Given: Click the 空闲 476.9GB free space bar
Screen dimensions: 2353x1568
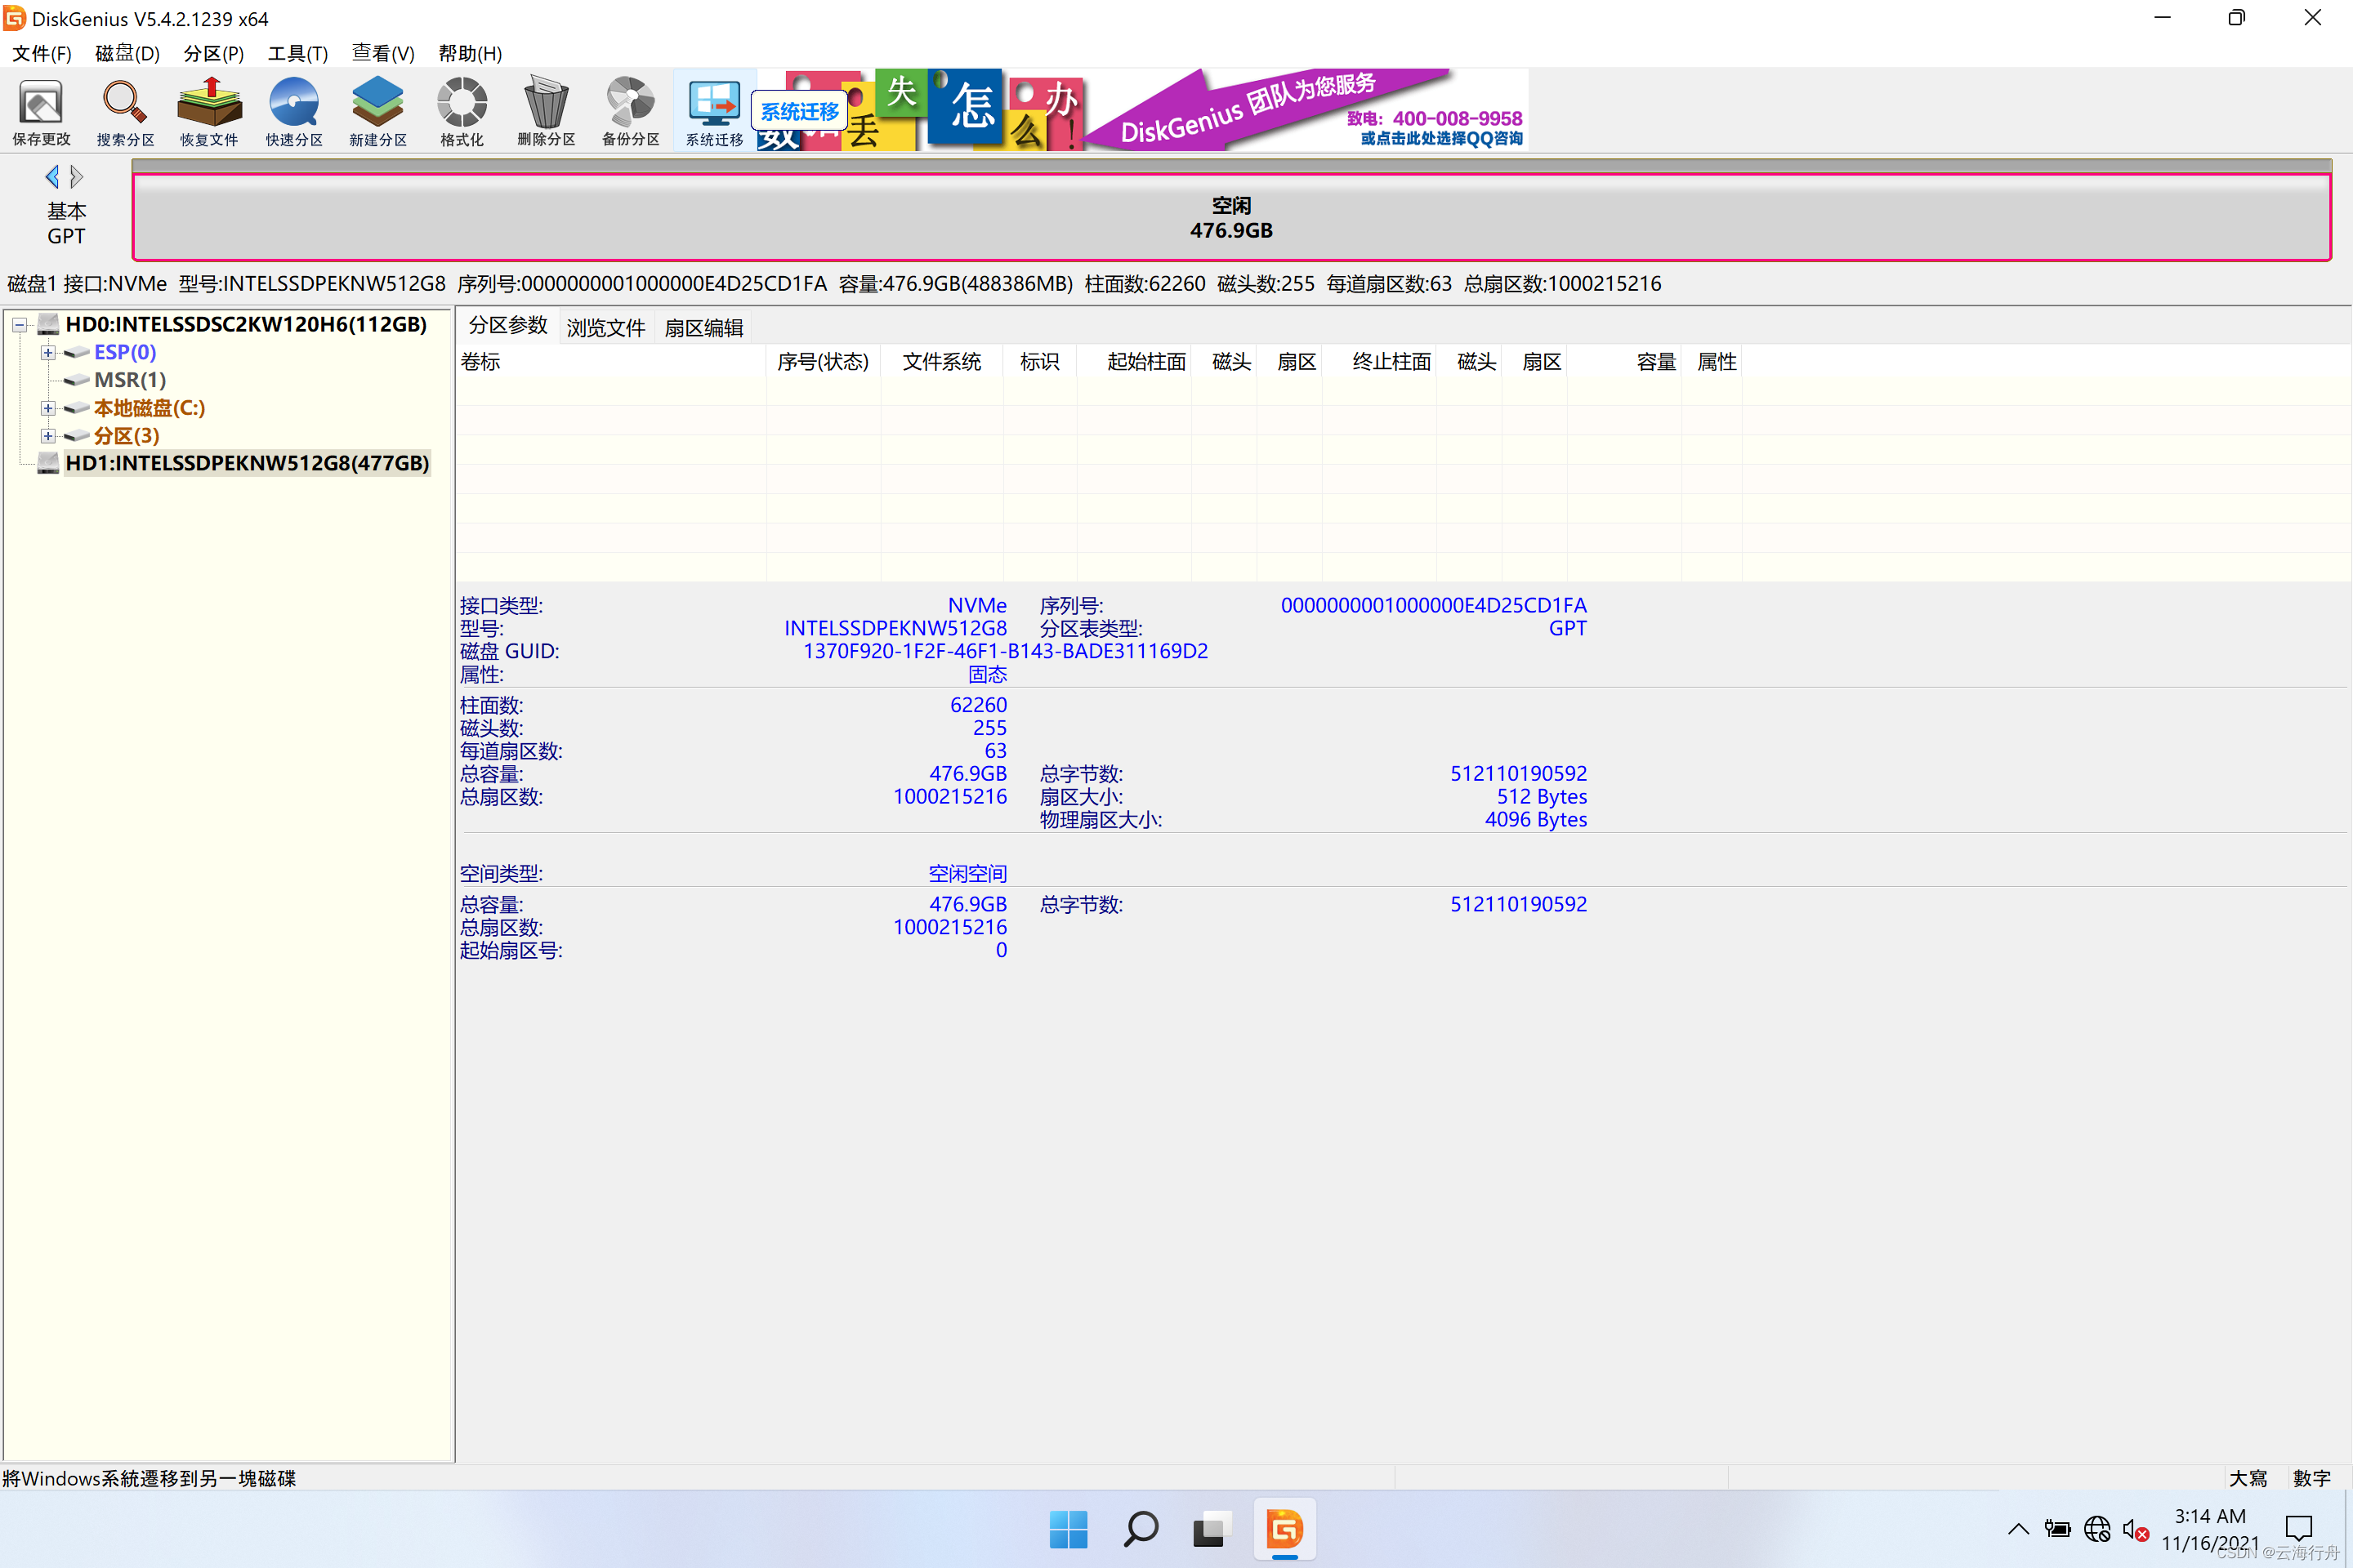Looking at the screenshot, I should click(1231, 217).
